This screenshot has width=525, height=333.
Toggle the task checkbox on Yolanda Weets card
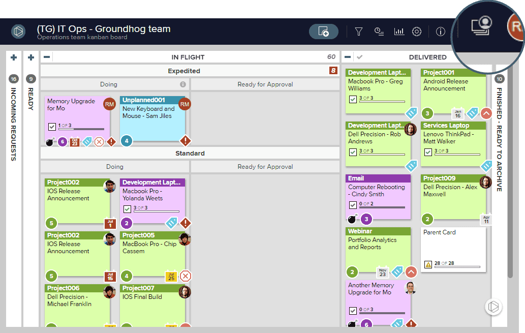[127, 209]
